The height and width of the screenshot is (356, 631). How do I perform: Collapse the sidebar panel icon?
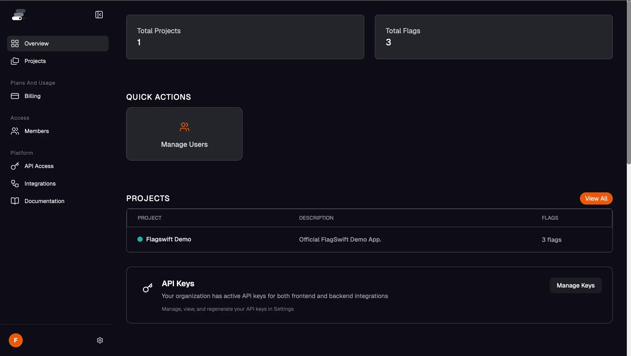click(x=99, y=14)
